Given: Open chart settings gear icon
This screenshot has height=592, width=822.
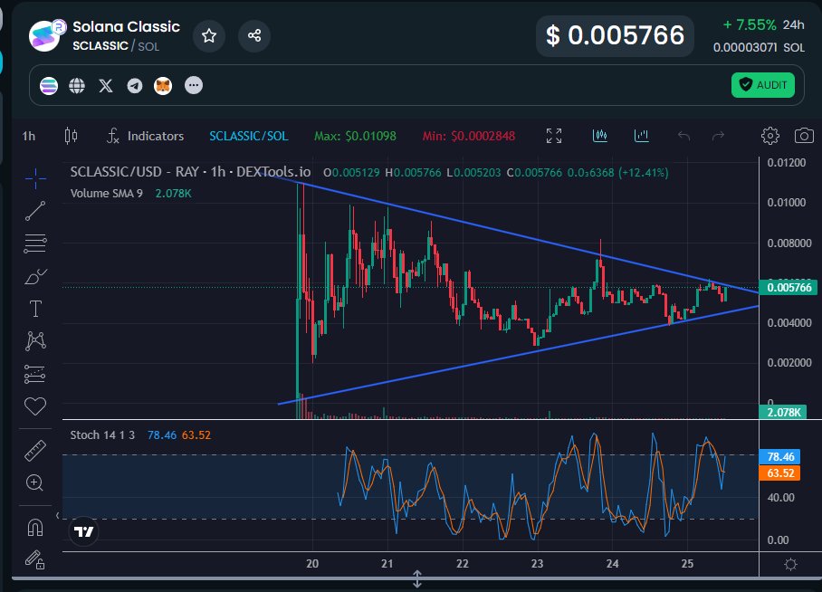Looking at the screenshot, I should pyautogui.click(x=770, y=136).
